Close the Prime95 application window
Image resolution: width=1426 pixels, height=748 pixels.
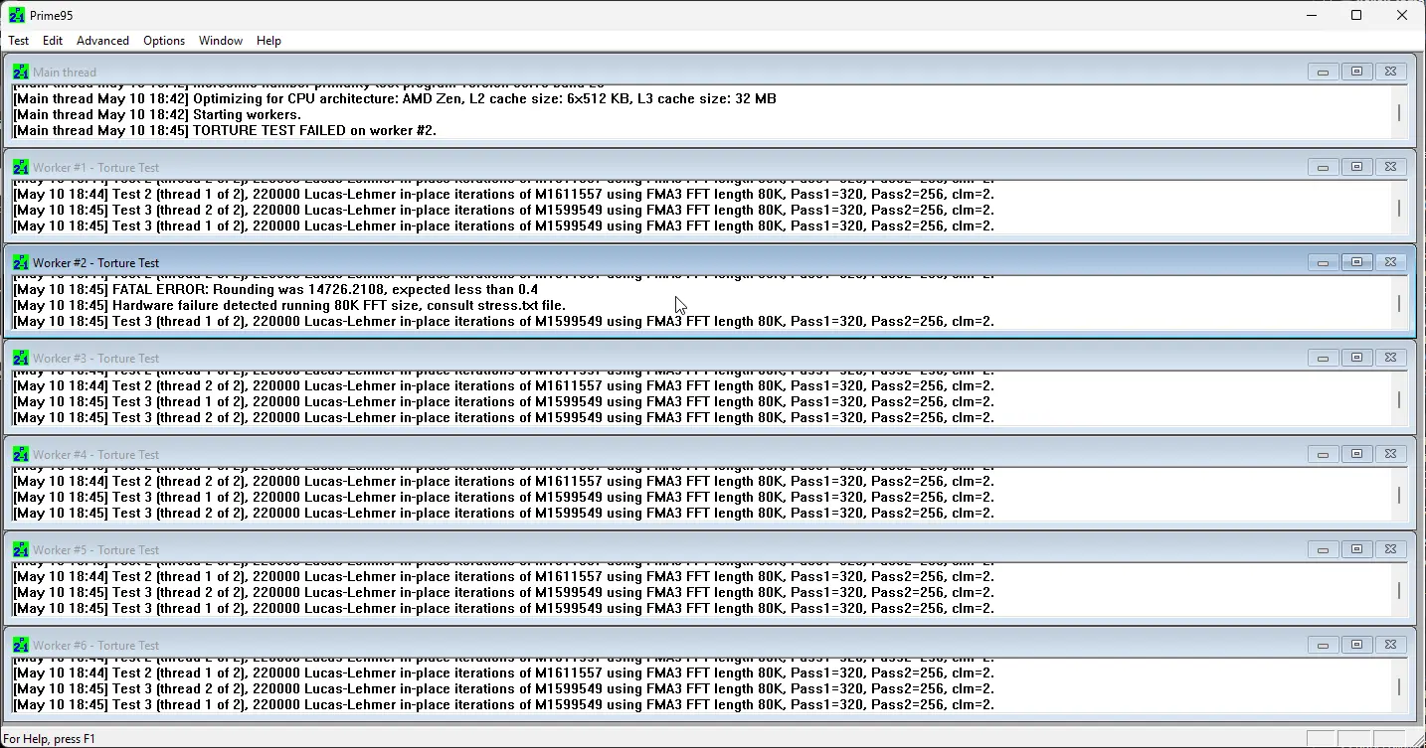point(1402,15)
